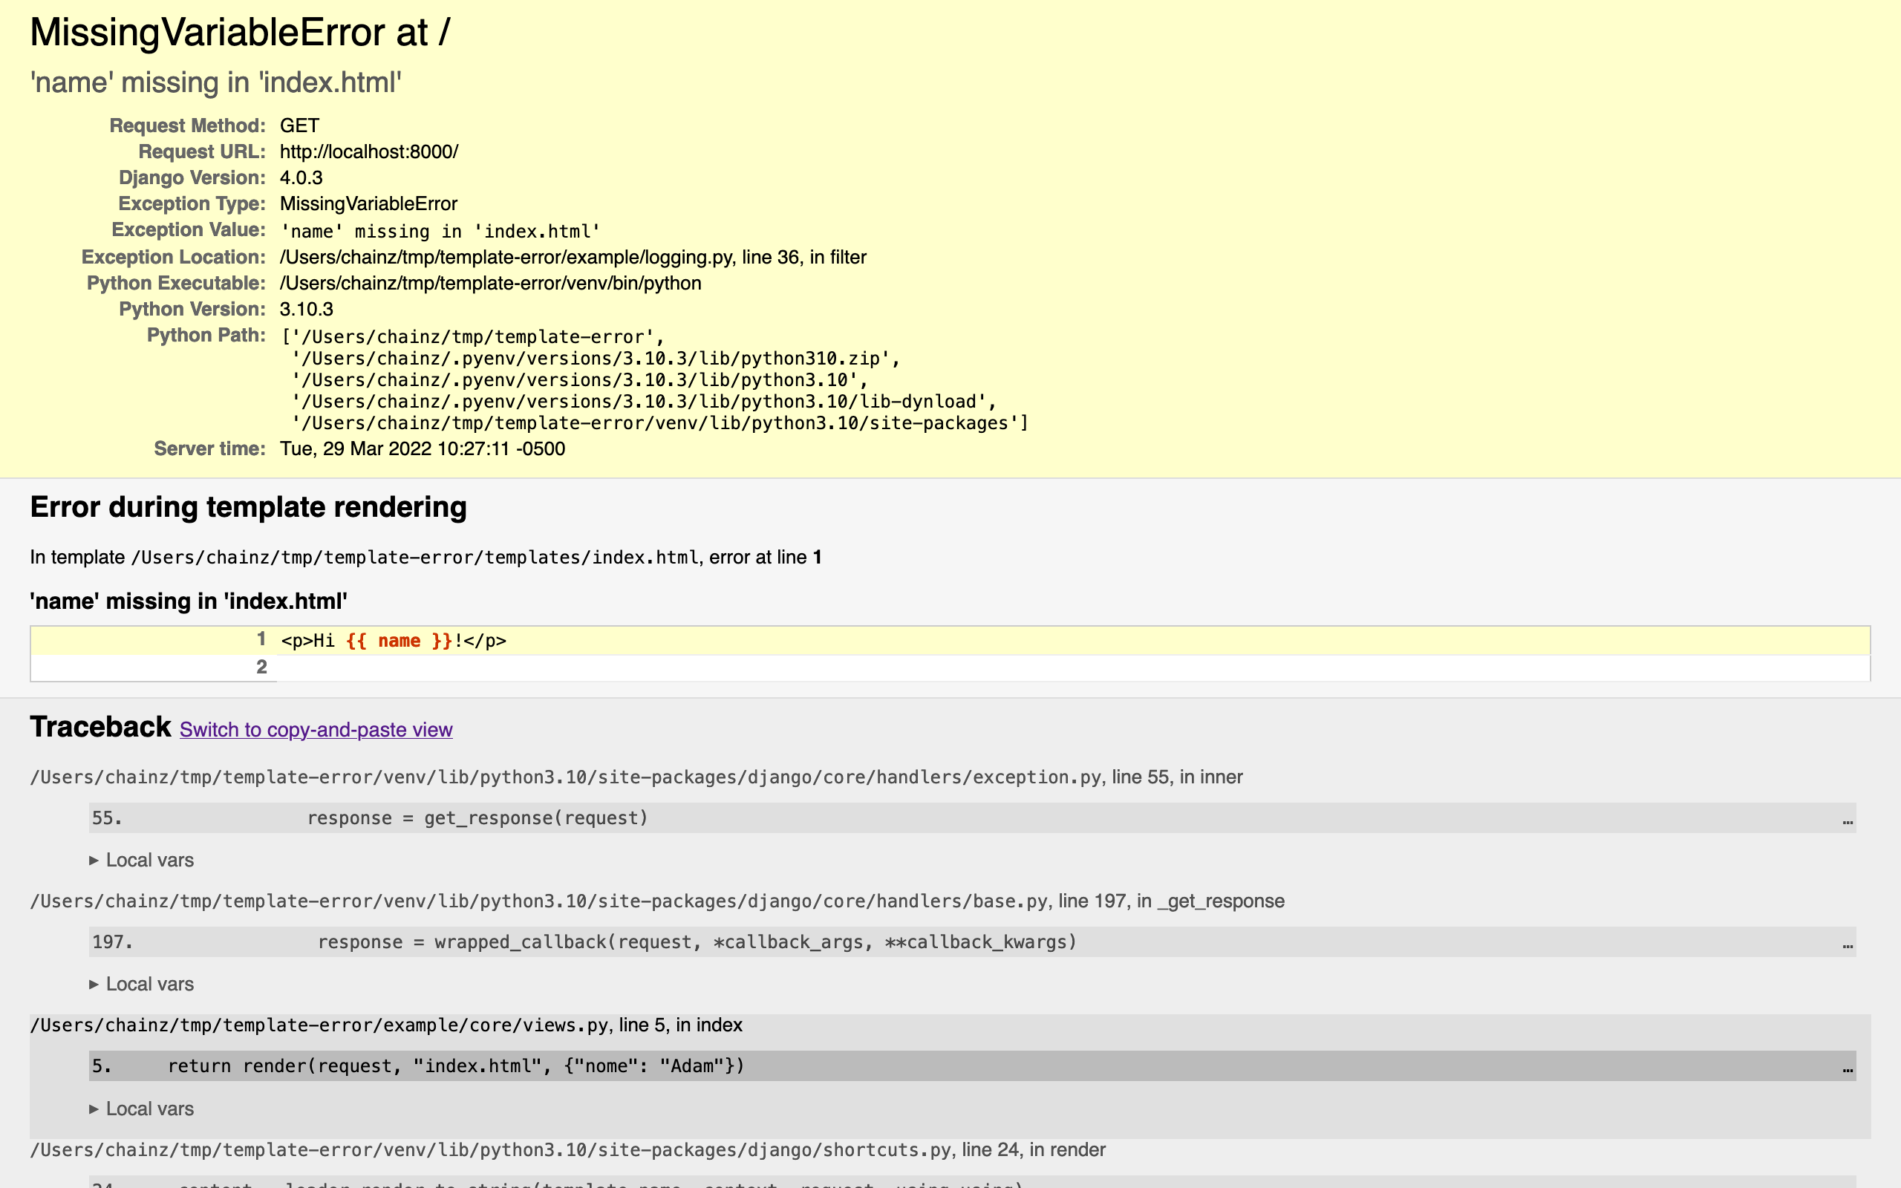1901x1188 pixels.
Task: Click the Error during template rendering heading
Action: [x=248, y=508]
